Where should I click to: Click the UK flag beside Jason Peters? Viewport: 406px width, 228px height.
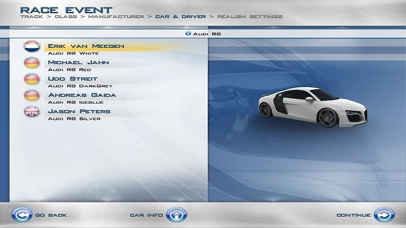[x=32, y=112]
